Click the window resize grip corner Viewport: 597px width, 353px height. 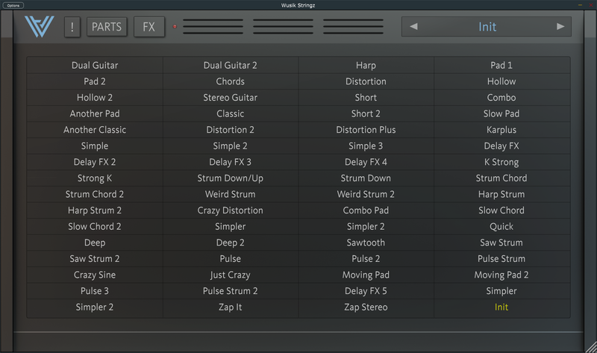coord(591,347)
